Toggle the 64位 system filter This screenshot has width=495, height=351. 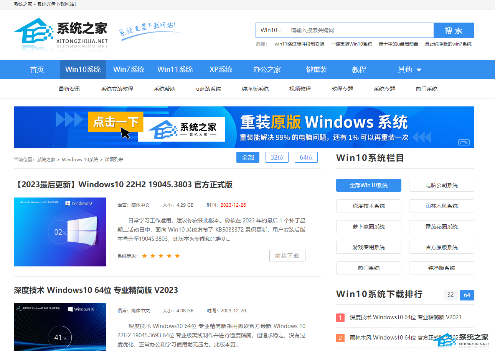306,157
